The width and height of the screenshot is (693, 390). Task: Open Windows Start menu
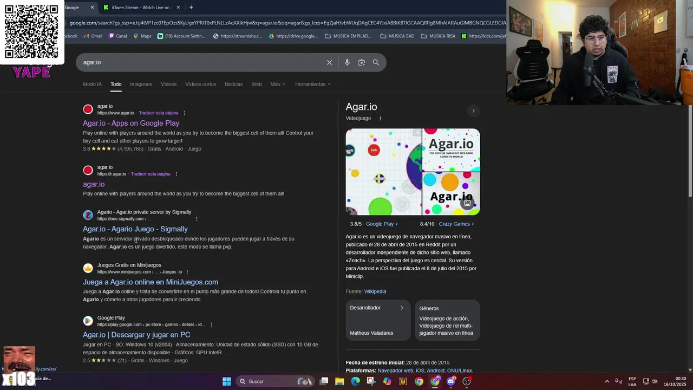point(227,381)
